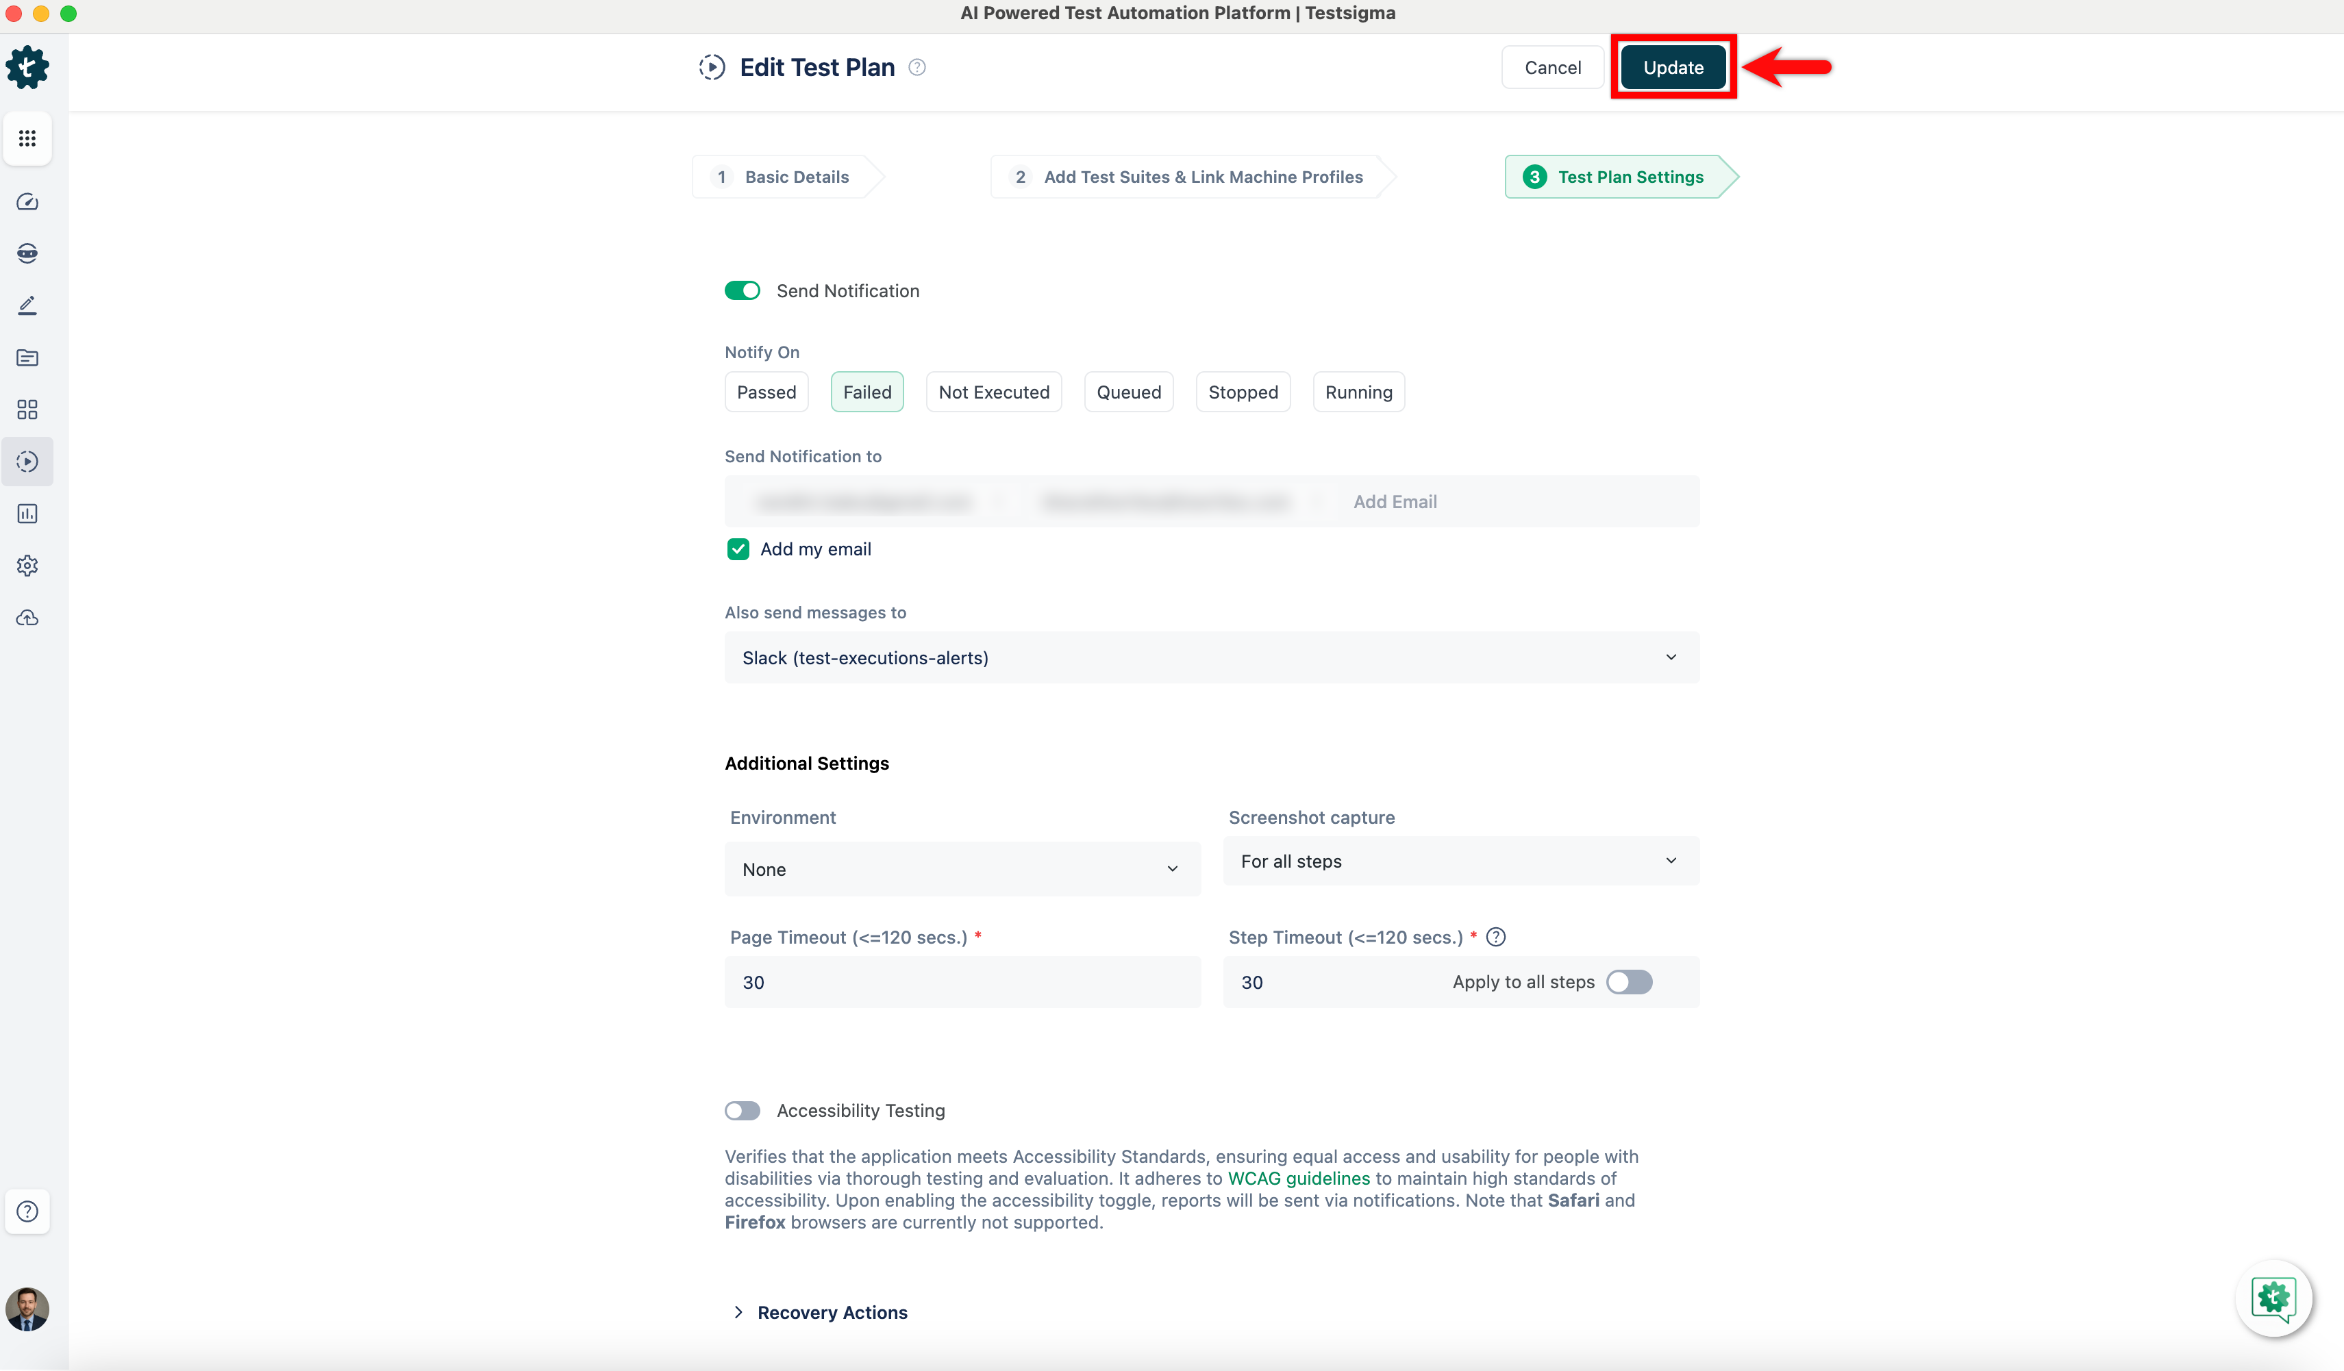Screen dimensions: 2344x1371
Task: Click the help question mark icon
Action: point(27,1212)
